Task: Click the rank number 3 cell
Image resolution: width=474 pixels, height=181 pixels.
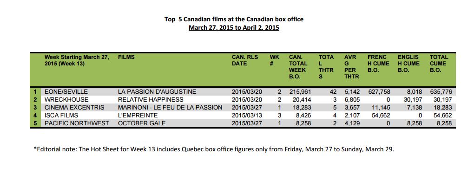Action: (x=35, y=107)
